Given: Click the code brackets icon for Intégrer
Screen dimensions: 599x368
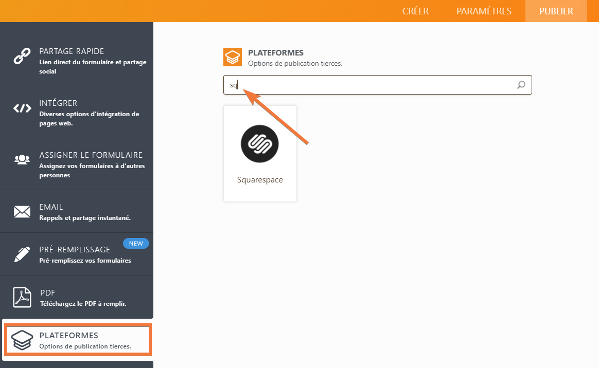Looking at the screenshot, I should tap(22, 108).
